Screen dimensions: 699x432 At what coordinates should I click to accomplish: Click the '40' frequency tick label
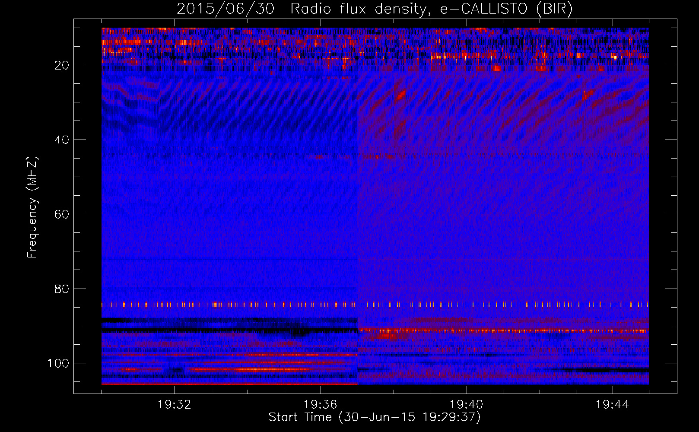62,140
